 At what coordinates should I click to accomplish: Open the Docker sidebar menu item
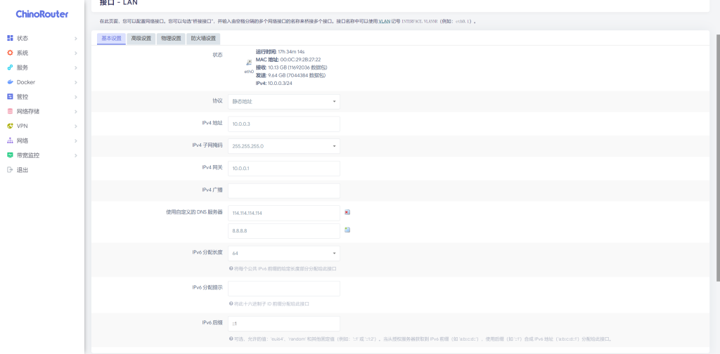click(42, 83)
